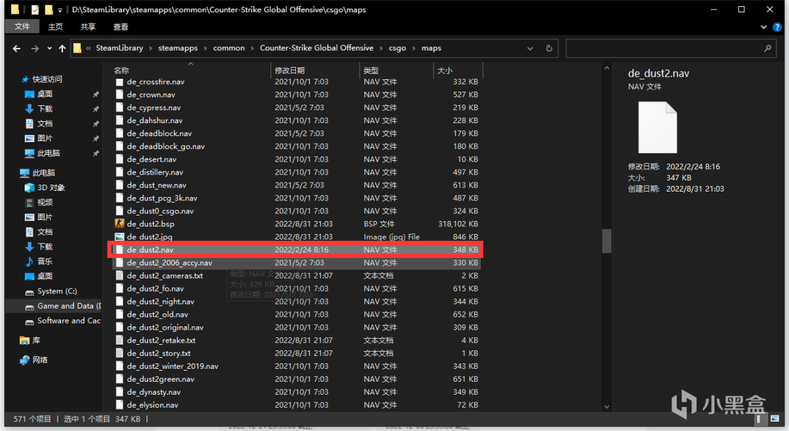
Task: Switch to the 主页 ribbon tab
Action: pos(55,27)
